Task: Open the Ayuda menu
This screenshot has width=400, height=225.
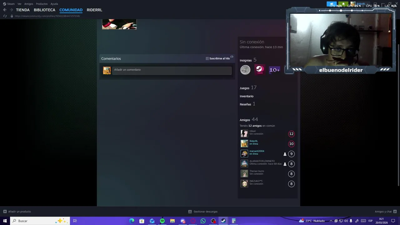Action: [54, 4]
